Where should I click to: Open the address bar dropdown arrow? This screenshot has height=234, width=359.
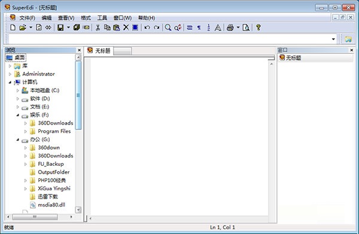(x=333, y=39)
